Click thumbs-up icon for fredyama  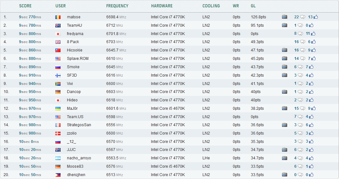click(x=313, y=33)
